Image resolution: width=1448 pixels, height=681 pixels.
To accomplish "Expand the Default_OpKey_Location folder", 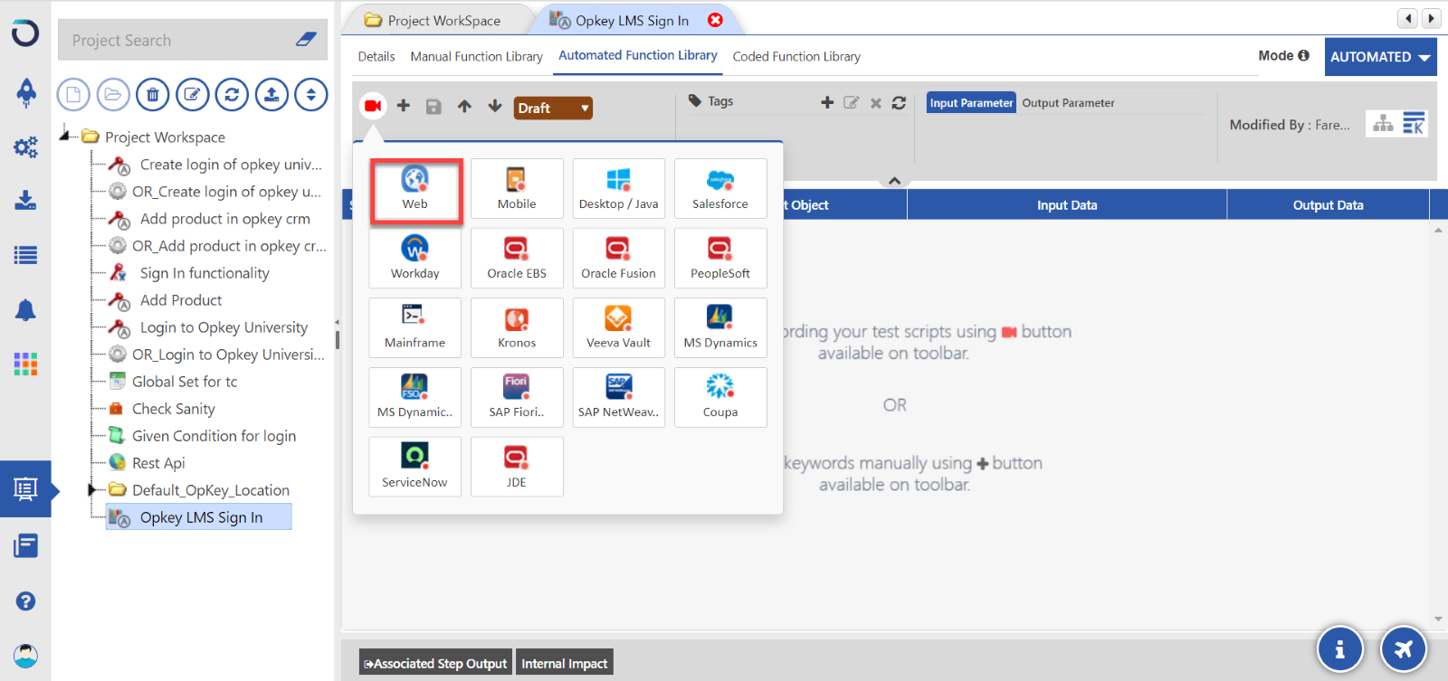I will tap(91, 490).
